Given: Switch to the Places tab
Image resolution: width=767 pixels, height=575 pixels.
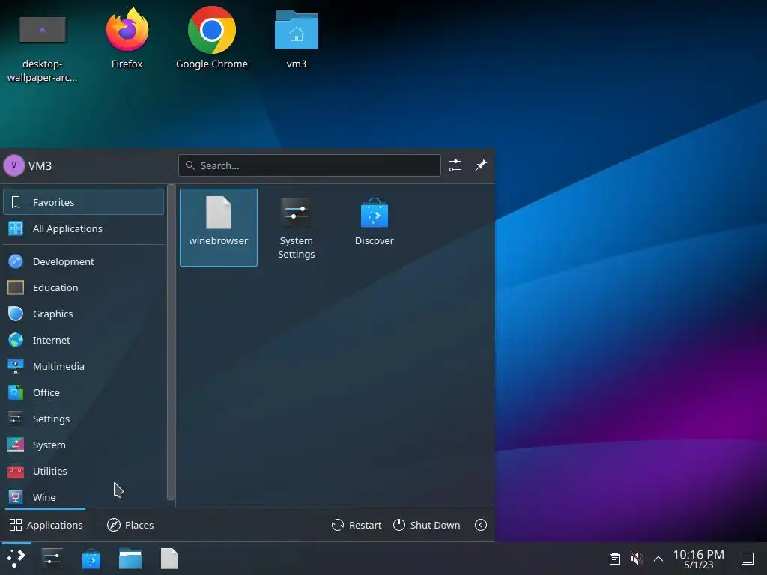Looking at the screenshot, I should point(130,525).
